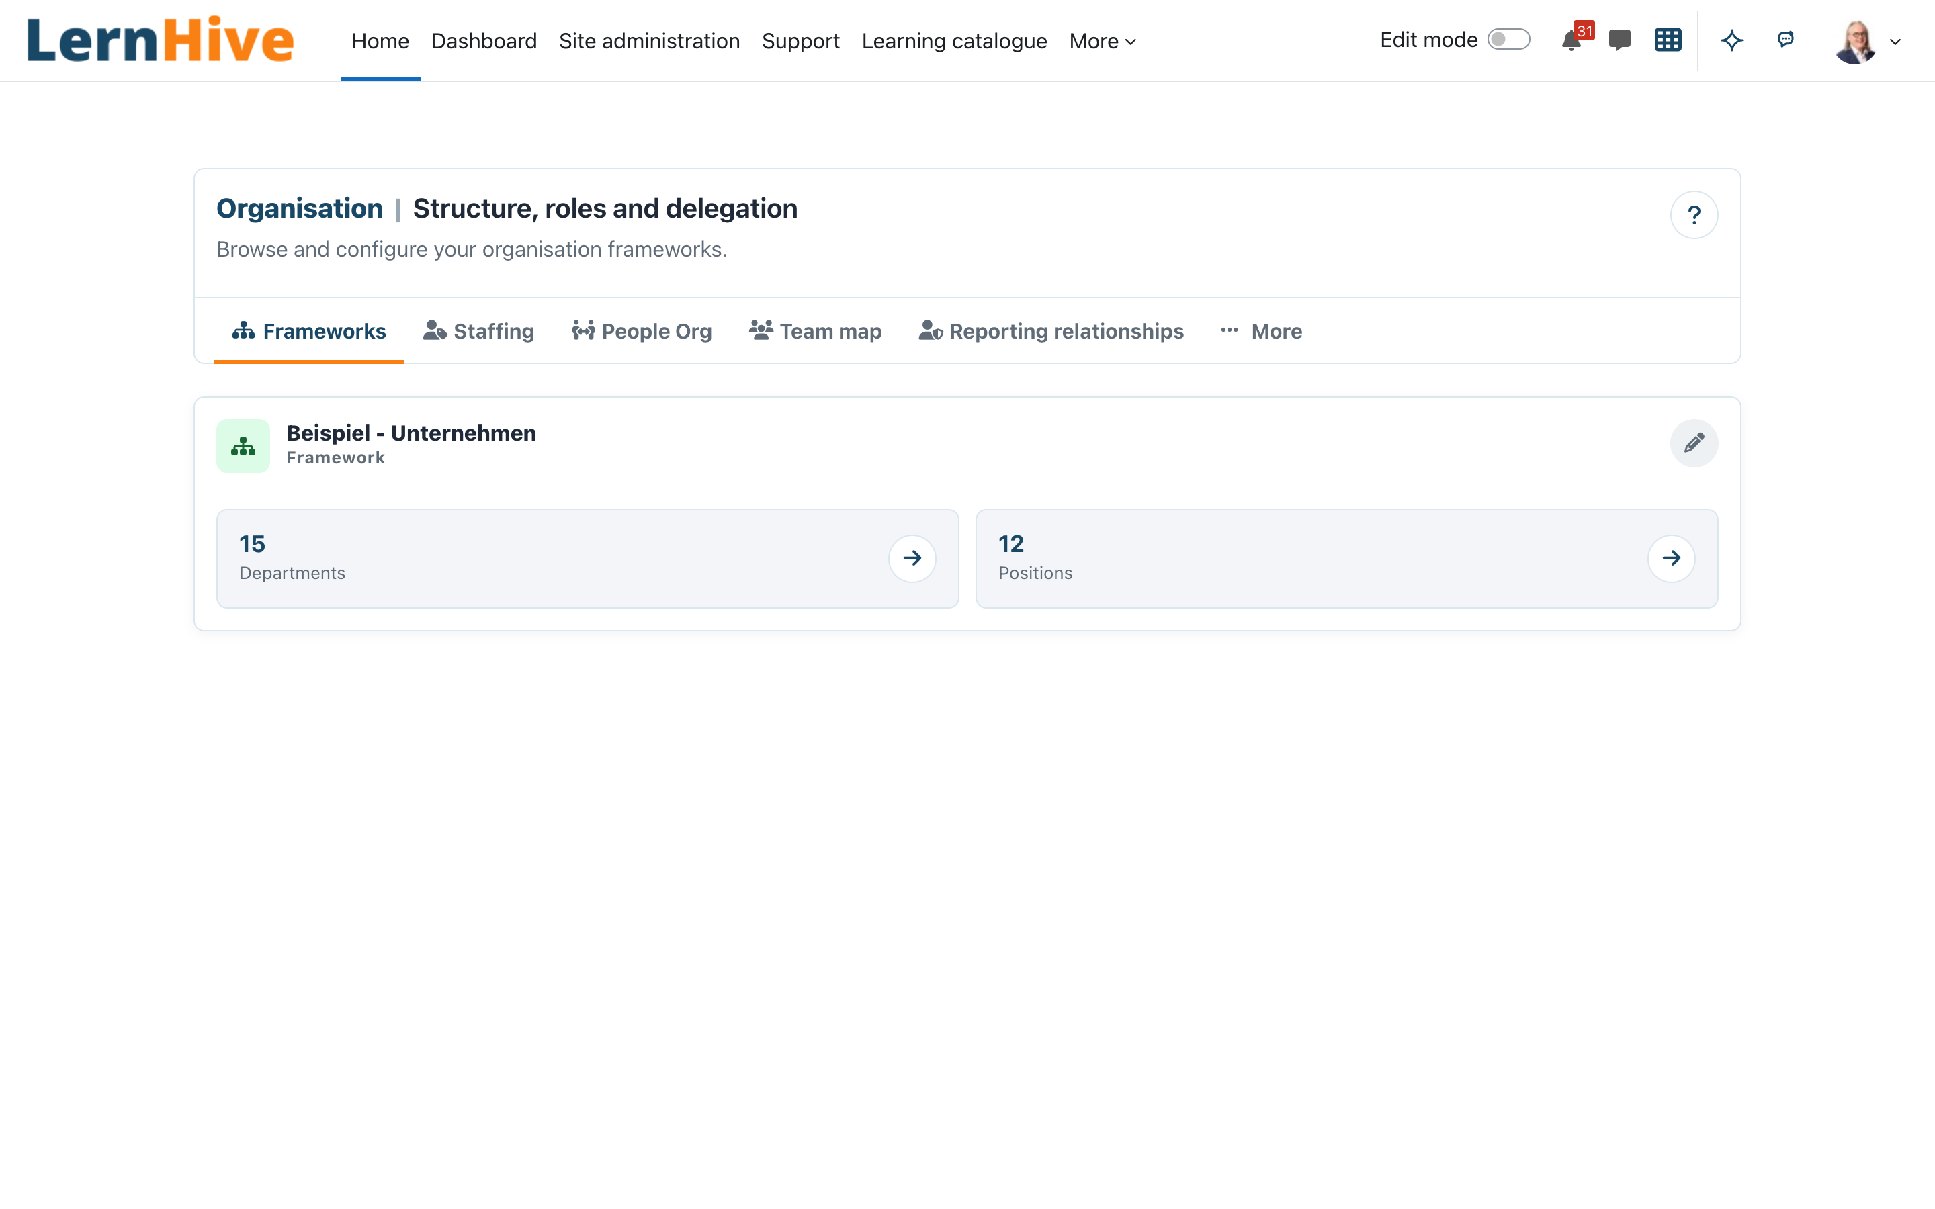Viewport: 1935px width, 1209px height.
Task: Open the Support menu item
Action: (800, 41)
